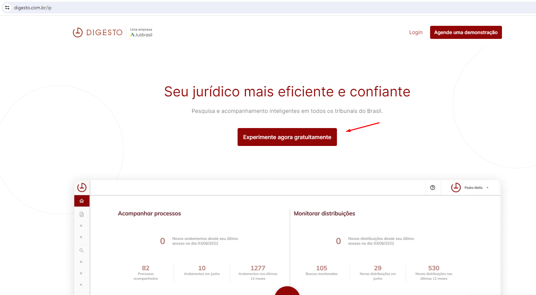This screenshot has width=536, height=295.
Task: Open the site info icon in address bar
Action: [7, 8]
